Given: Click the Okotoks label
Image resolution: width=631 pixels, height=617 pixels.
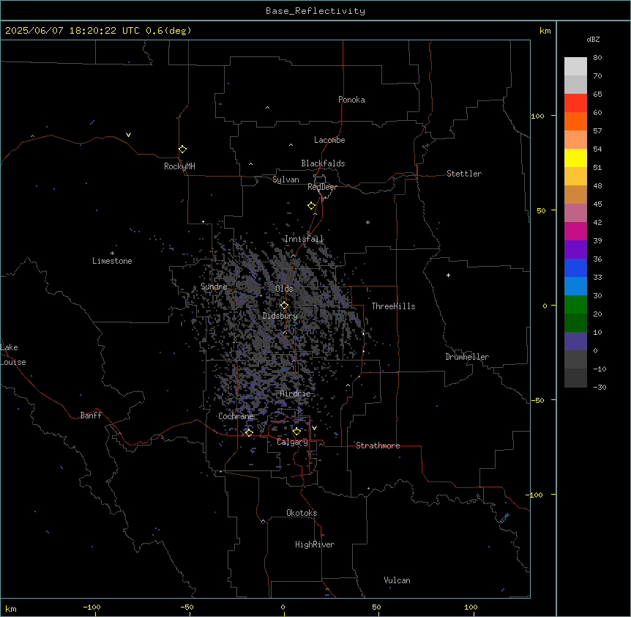Looking at the screenshot, I should pyautogui.click(x=302, y=513).
